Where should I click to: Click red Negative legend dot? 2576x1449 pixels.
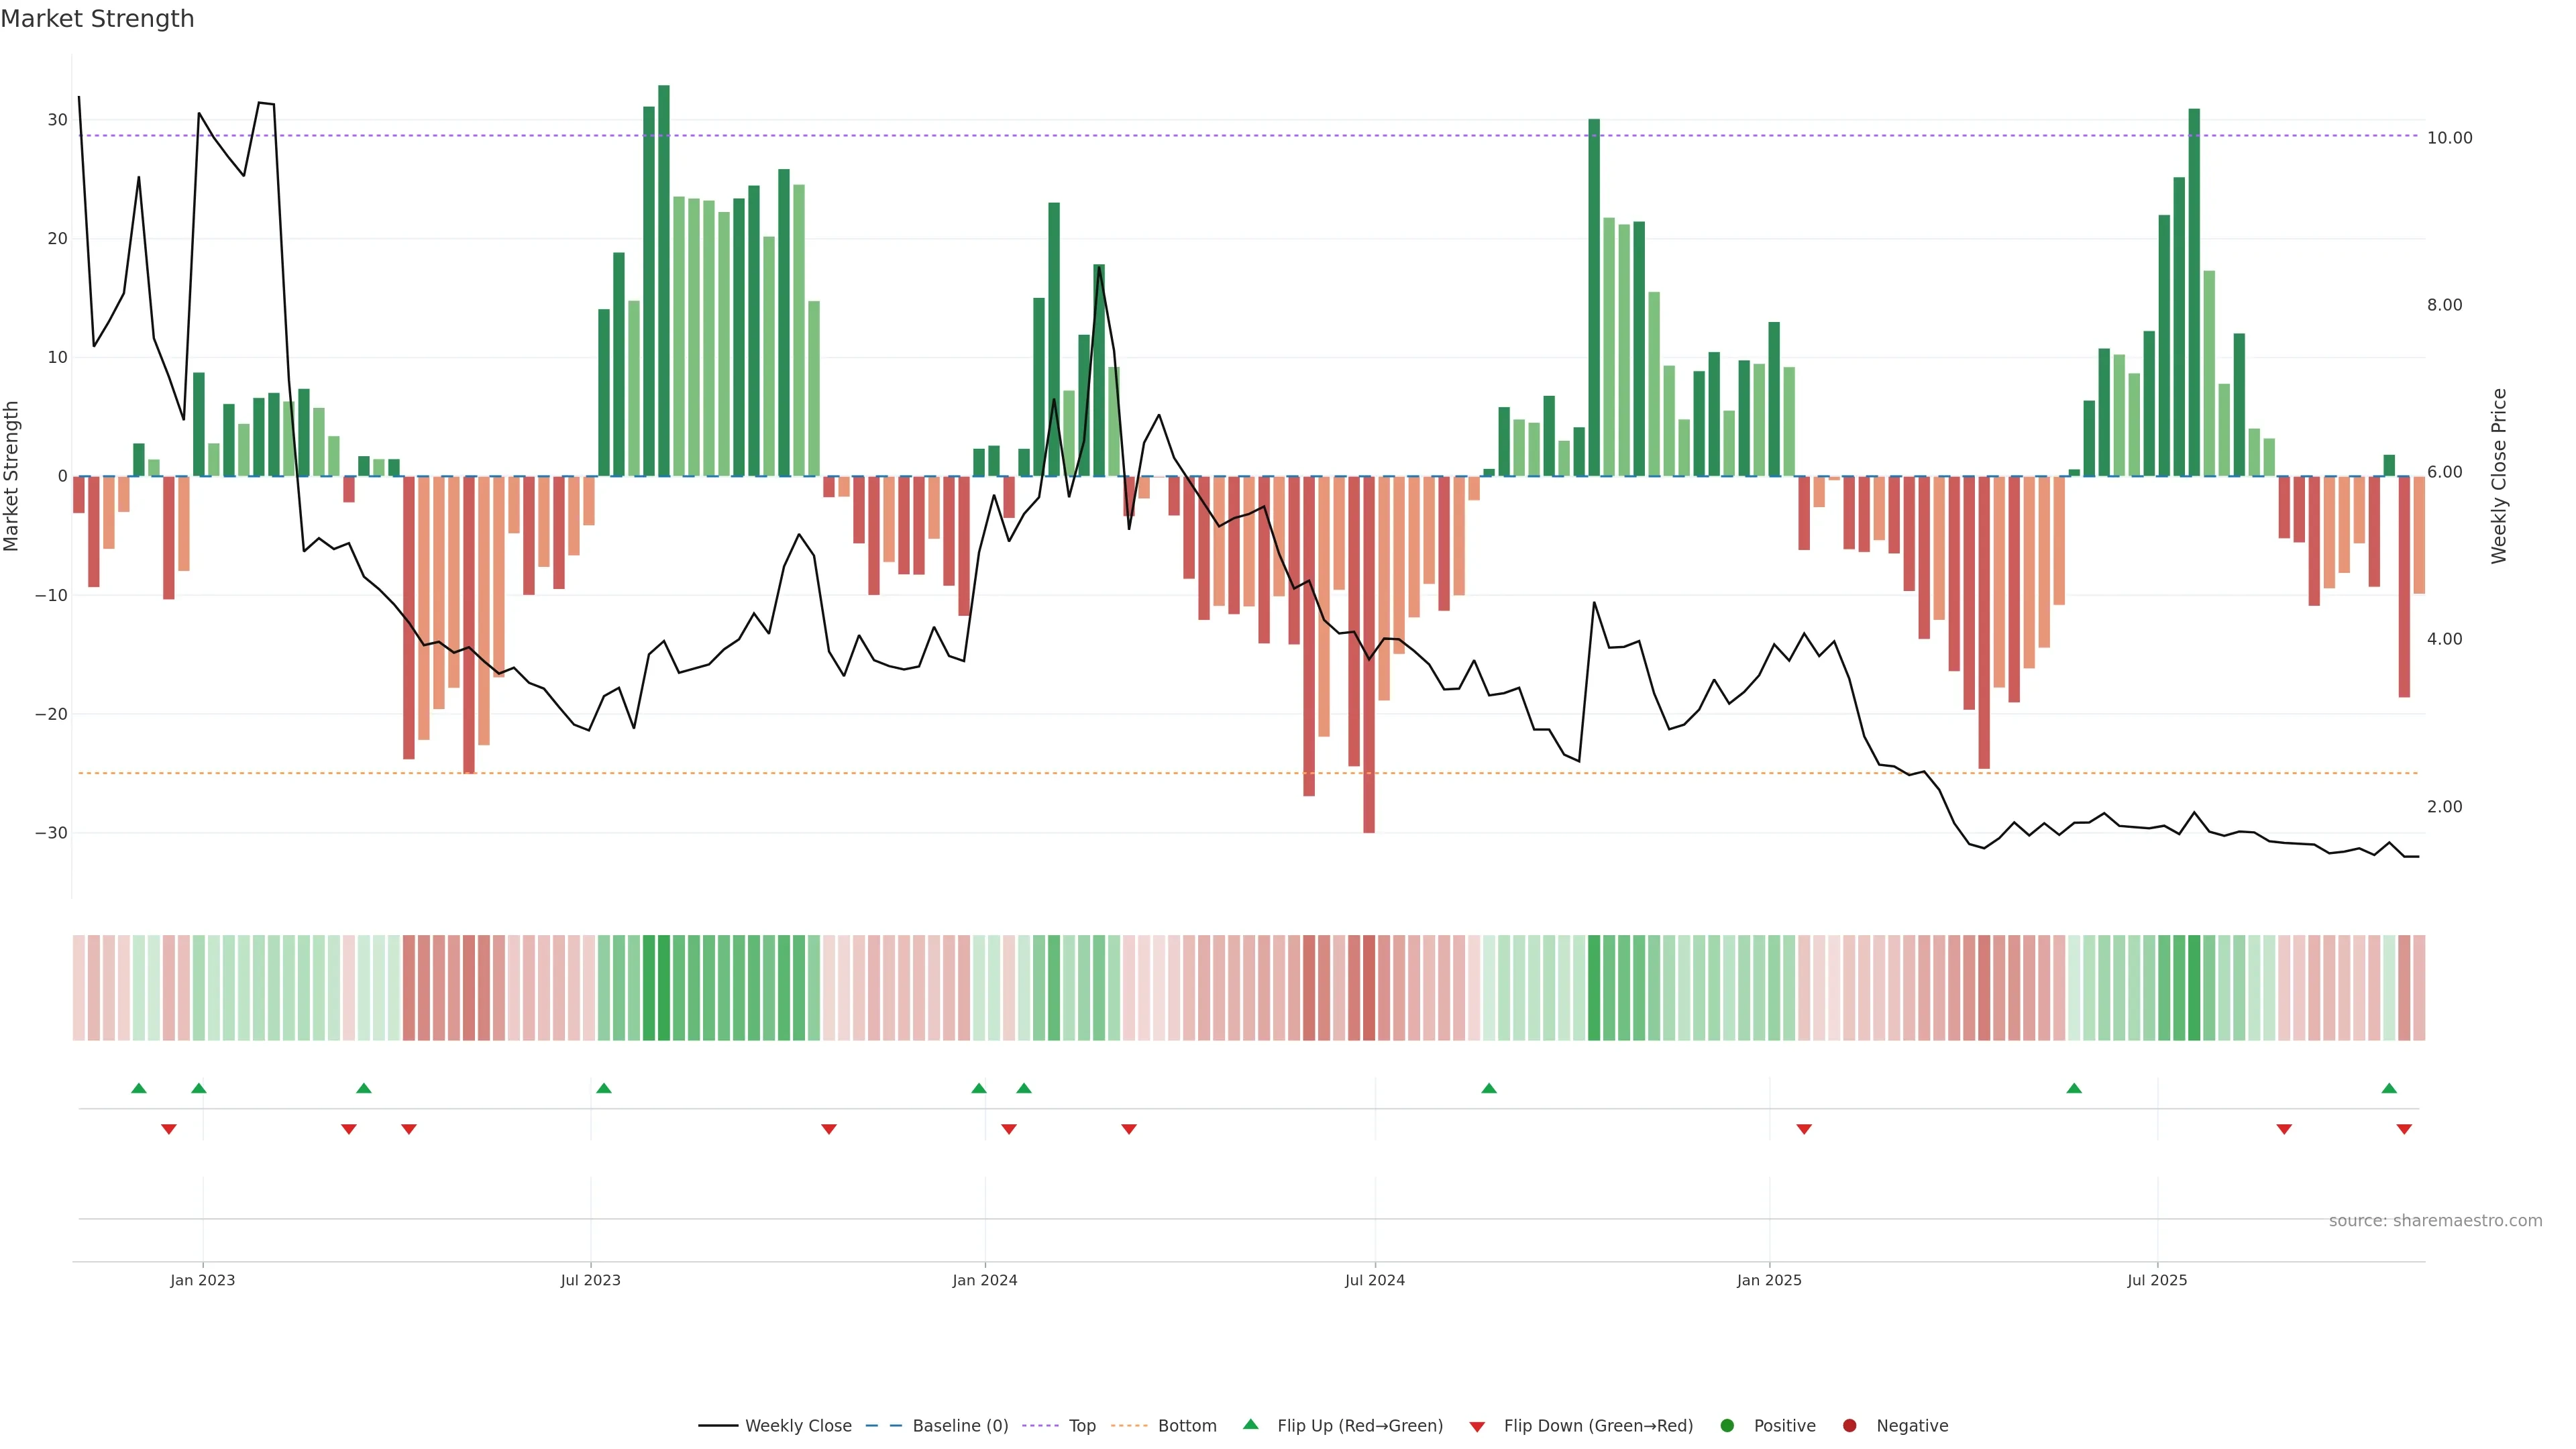1849,1426
